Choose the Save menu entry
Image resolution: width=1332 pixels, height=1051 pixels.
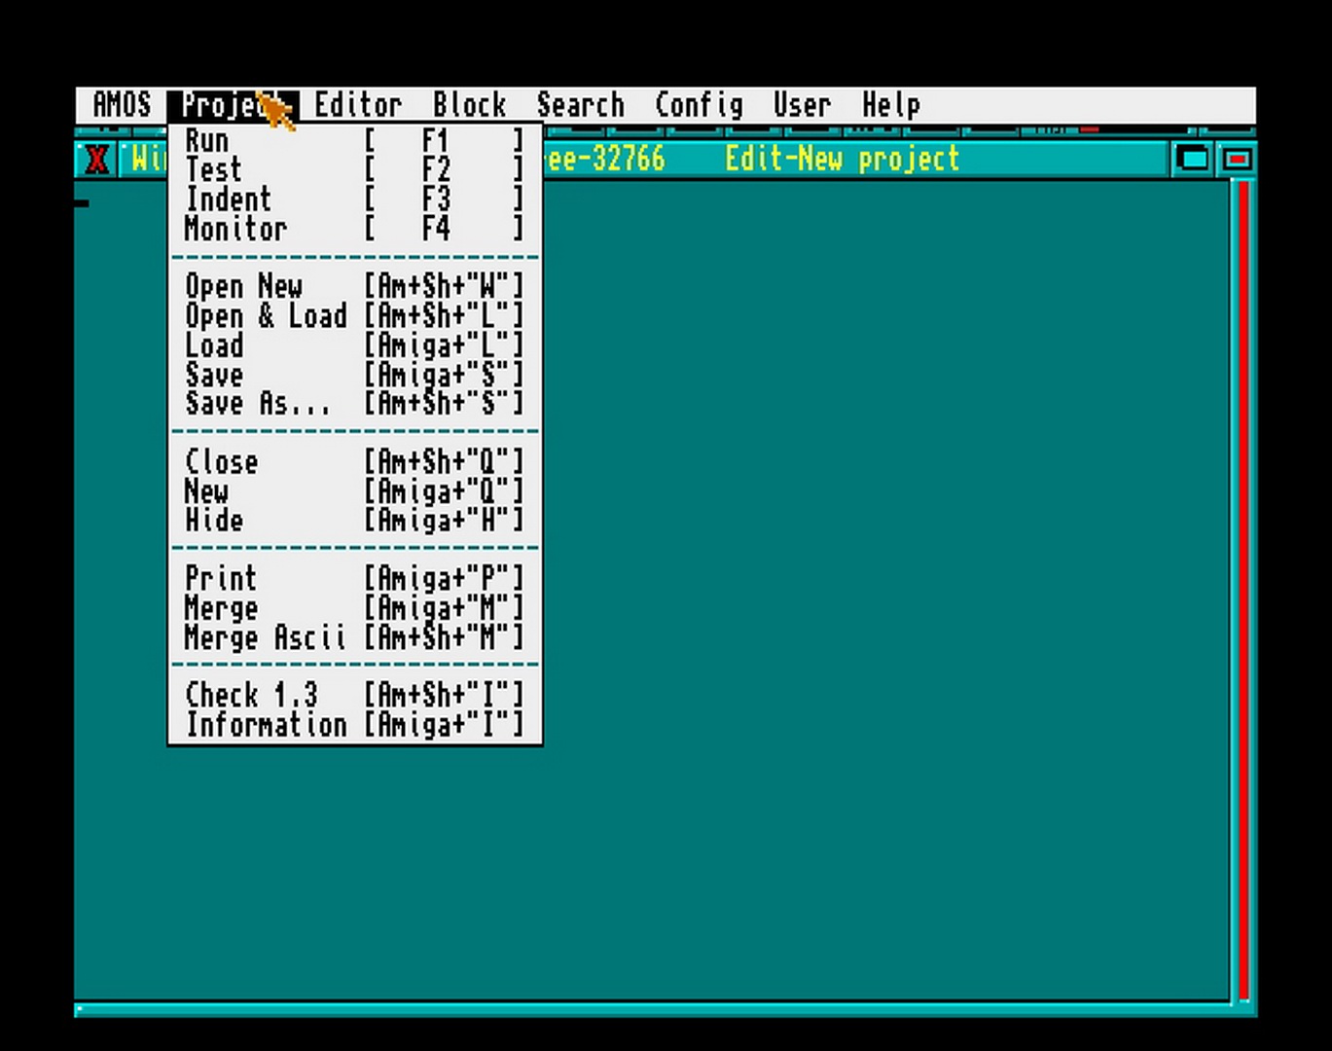point(355,374)
